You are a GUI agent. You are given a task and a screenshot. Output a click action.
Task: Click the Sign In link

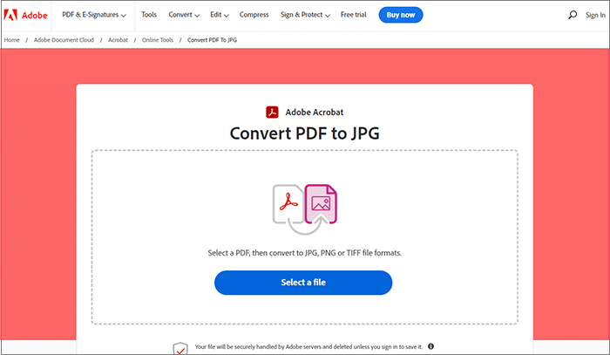tap(595, 15)
